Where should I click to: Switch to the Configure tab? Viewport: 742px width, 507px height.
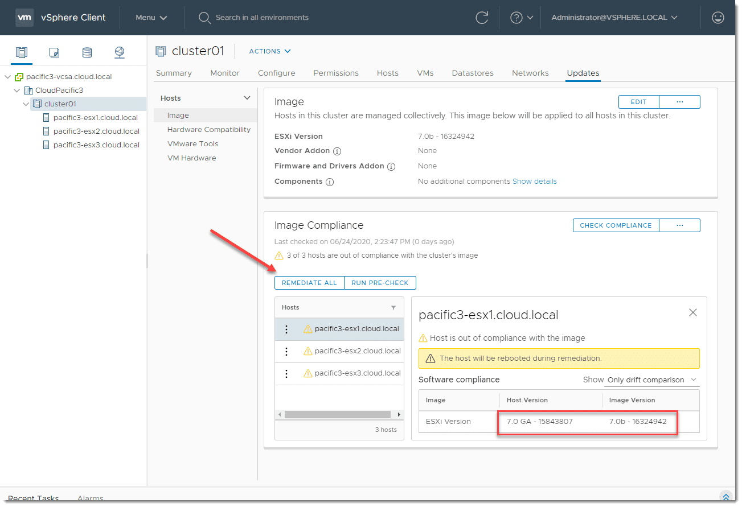coord(276,73)
